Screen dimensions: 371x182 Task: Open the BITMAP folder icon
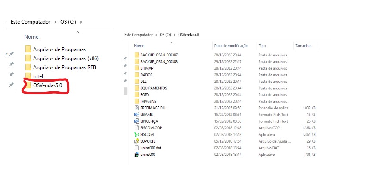136,68
